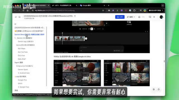The height and width of the screenshot is (100, 179).
Task: Click the pin icon beside the document title
Action: click(75, 16)
